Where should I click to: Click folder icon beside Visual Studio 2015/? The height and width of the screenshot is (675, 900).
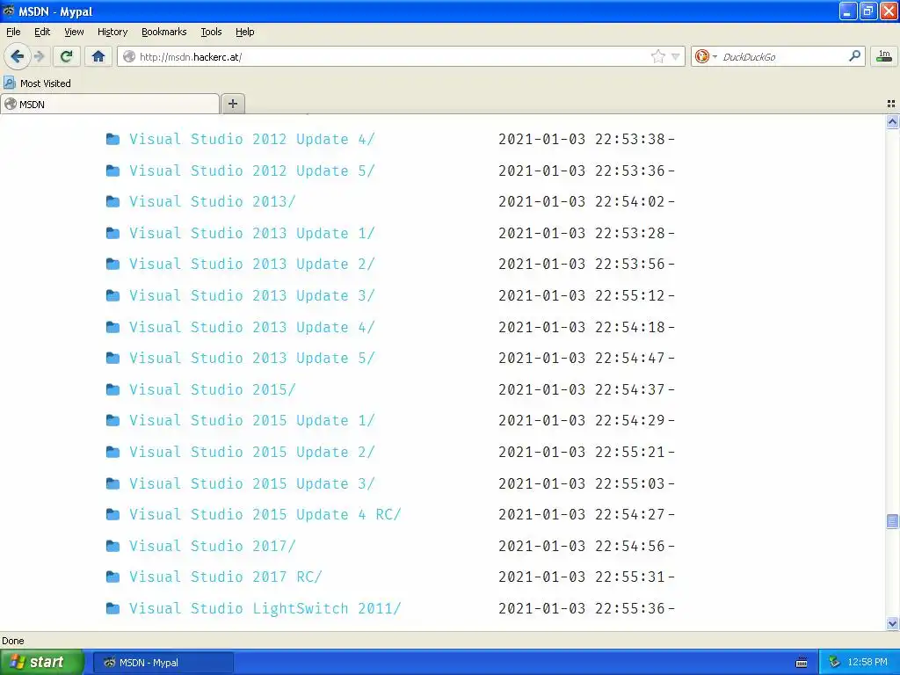coord(113,389)
